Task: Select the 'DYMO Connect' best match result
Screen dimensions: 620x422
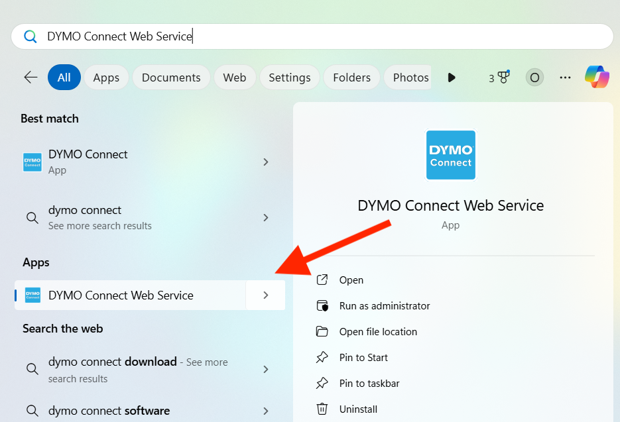Action: (x=149, y=162)
